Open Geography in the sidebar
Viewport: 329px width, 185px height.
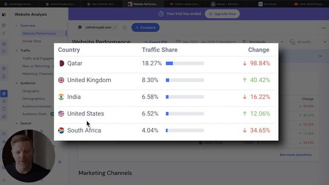tap(31, 91)
